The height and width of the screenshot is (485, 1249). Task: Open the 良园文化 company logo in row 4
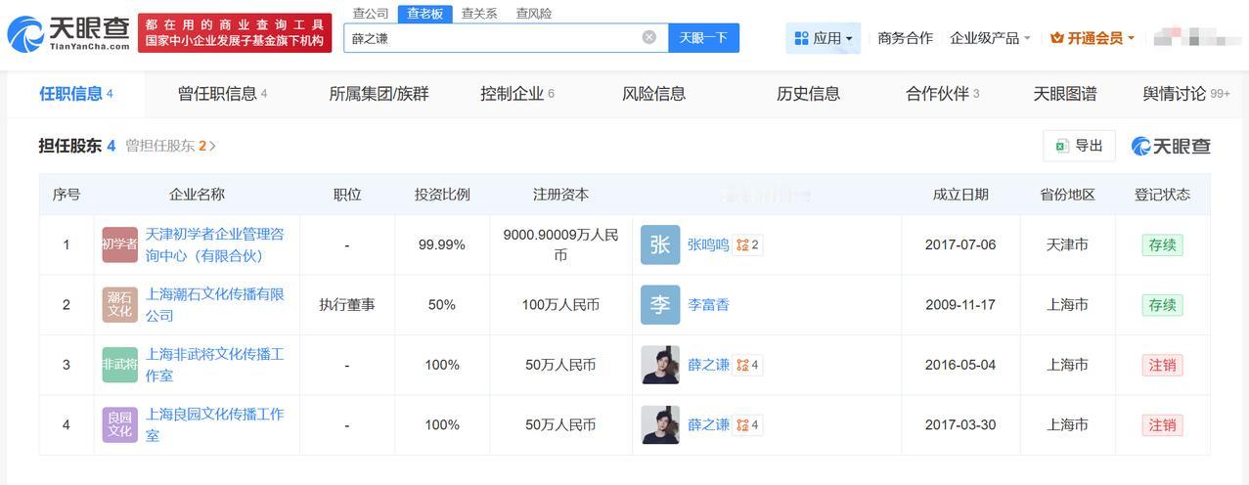[x=119, y=424]
